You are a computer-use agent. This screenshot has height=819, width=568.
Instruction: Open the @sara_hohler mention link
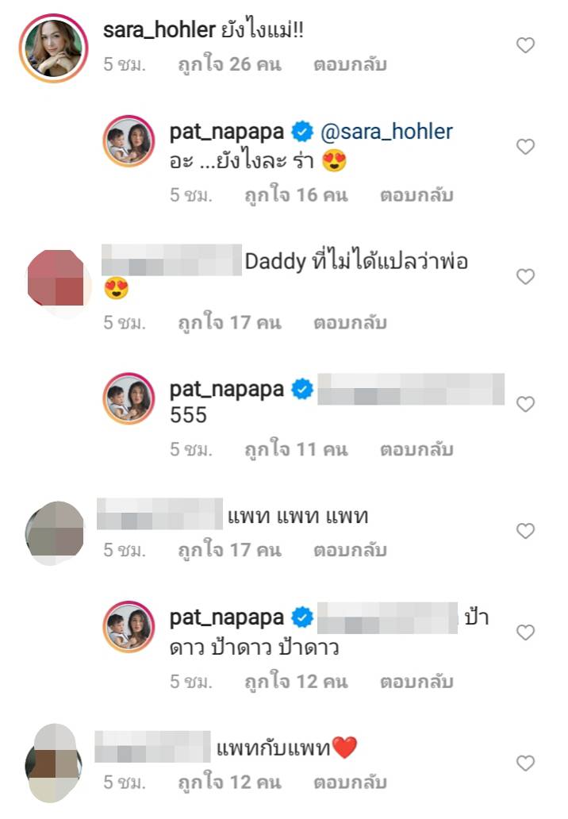tap(386, 132)
